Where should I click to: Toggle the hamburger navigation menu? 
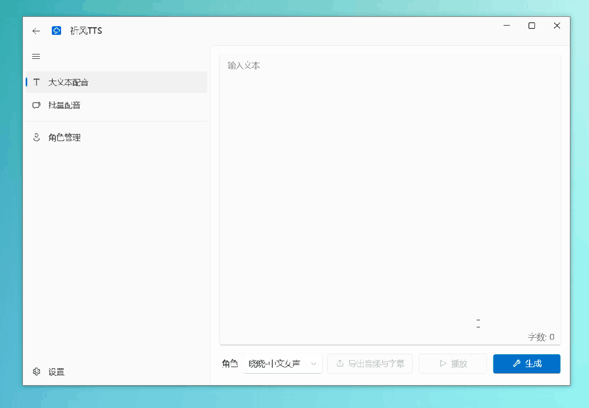pyautogui.click(x=37, y=57)
